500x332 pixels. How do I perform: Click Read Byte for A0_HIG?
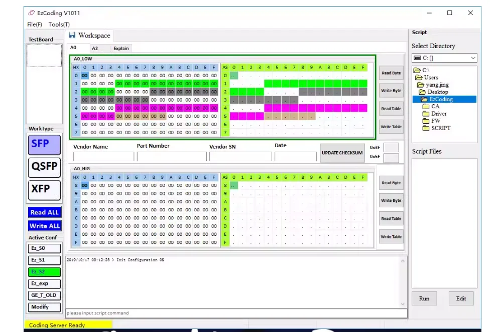pyautogui.click(x=391, y=183)
